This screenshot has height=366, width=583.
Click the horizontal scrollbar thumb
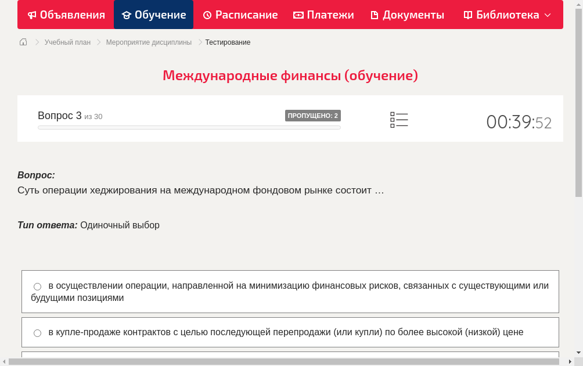(284, 361)
